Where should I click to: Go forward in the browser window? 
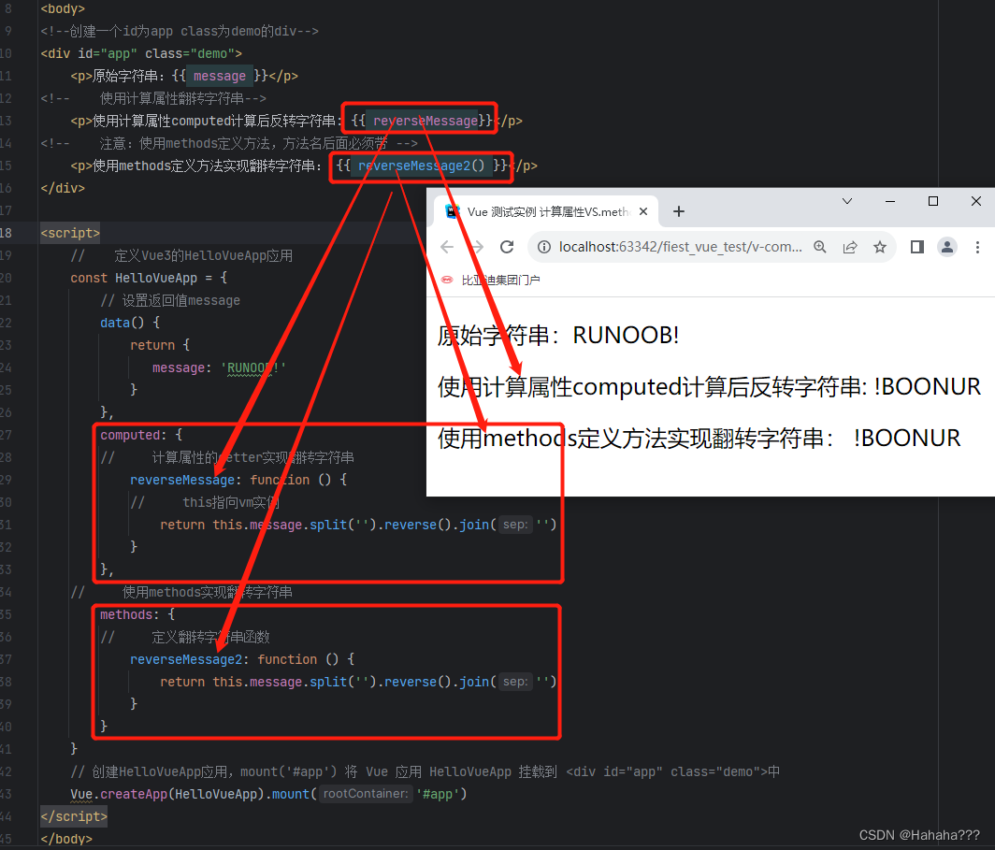pos(477,247)
